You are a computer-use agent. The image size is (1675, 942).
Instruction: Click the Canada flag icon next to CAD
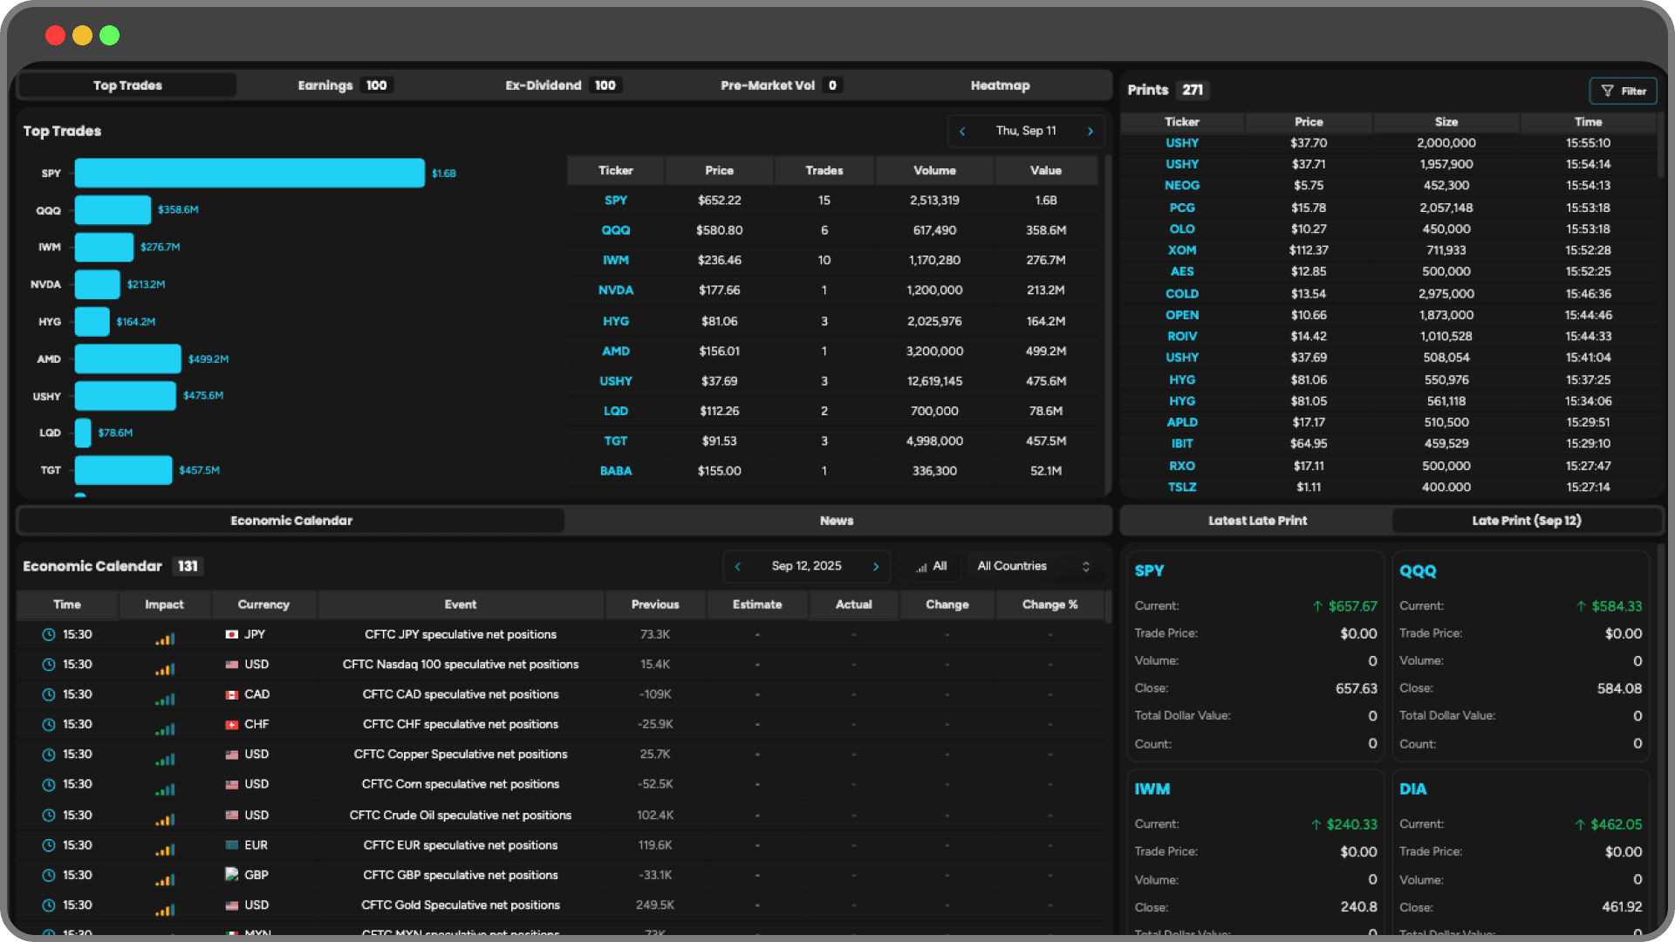pos(232,695)
